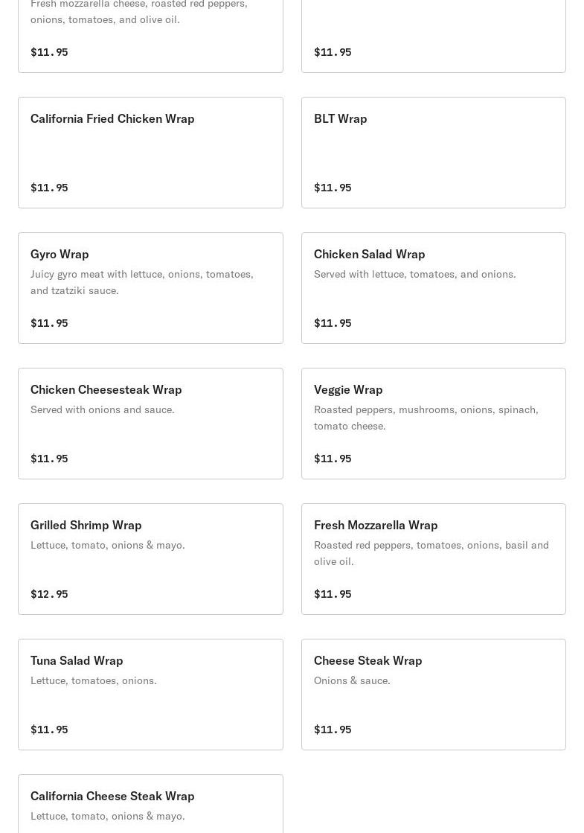
Task: Click the Fresh Mozzarella Wrap basil description
Action: (x=431, y=553)
